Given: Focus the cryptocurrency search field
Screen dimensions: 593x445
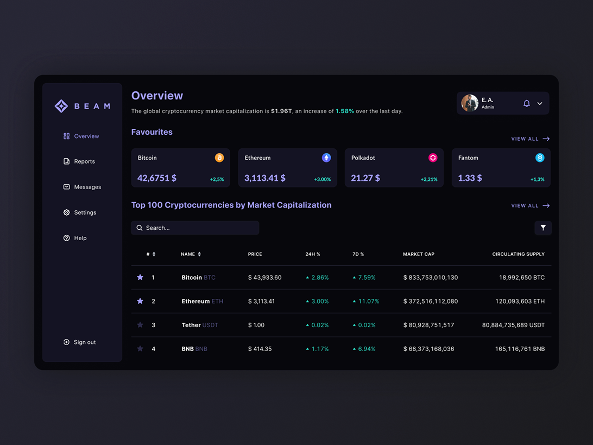Looking at the screenshot, I should (x=195, y=228).
